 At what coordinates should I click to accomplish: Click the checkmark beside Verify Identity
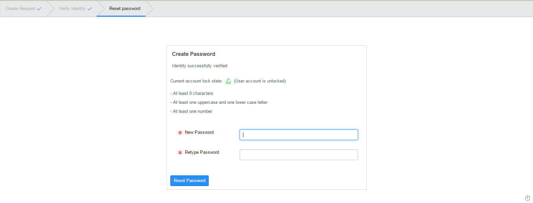[x=90, y=8]
